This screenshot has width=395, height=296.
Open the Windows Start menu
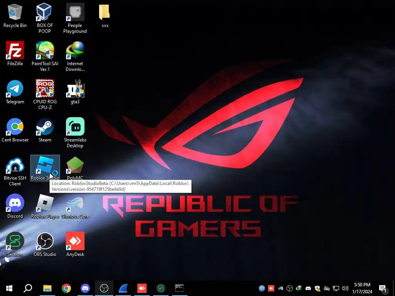point(9,288)
